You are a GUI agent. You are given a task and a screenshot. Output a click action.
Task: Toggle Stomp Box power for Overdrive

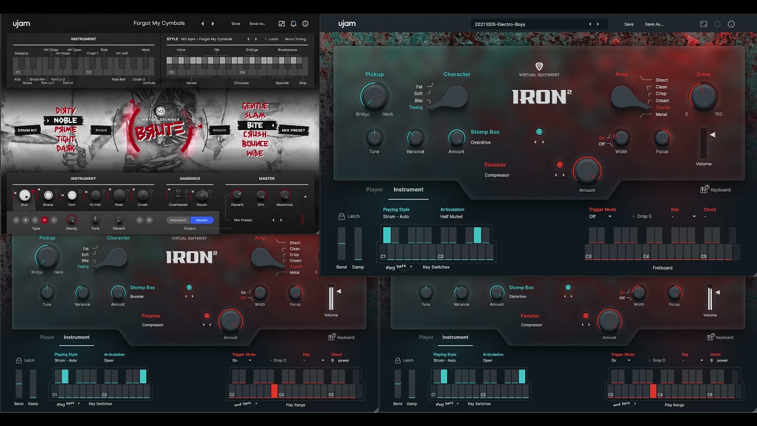point(539,132)
